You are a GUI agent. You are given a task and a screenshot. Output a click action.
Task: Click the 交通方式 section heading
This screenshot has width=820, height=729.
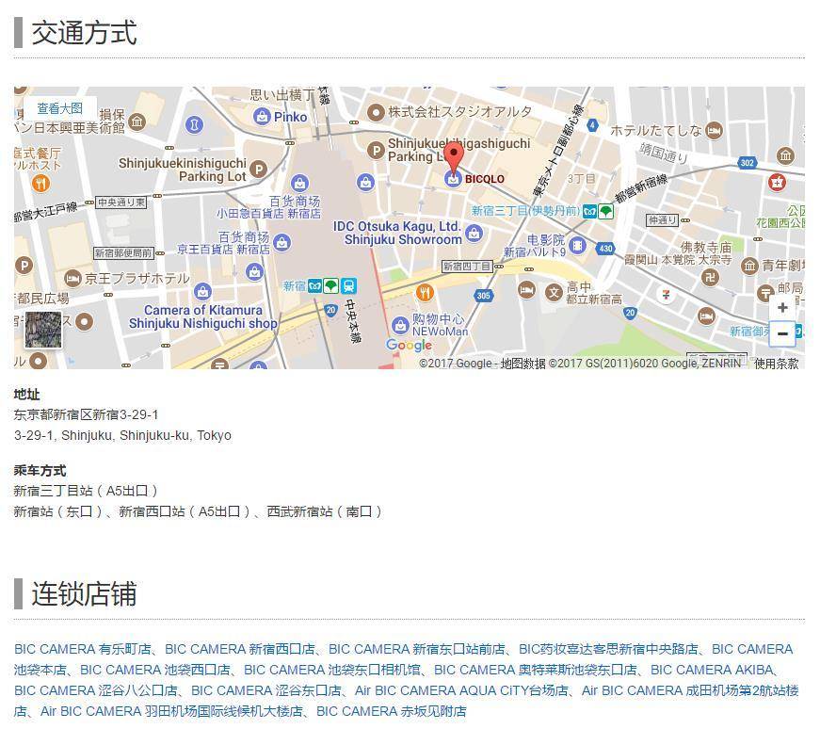click(x=84, y=32)
